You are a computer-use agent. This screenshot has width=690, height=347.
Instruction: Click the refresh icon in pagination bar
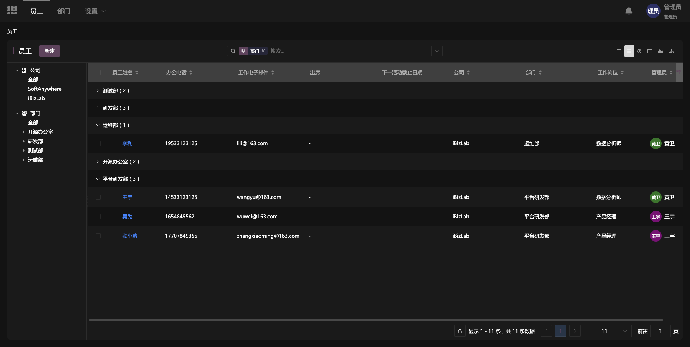tap(460, 331)
